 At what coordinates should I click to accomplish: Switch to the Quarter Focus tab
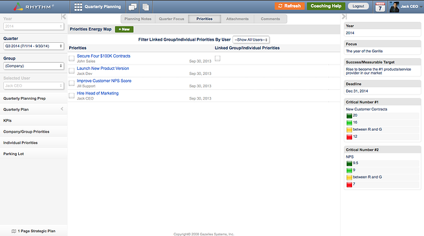(172, 19)
